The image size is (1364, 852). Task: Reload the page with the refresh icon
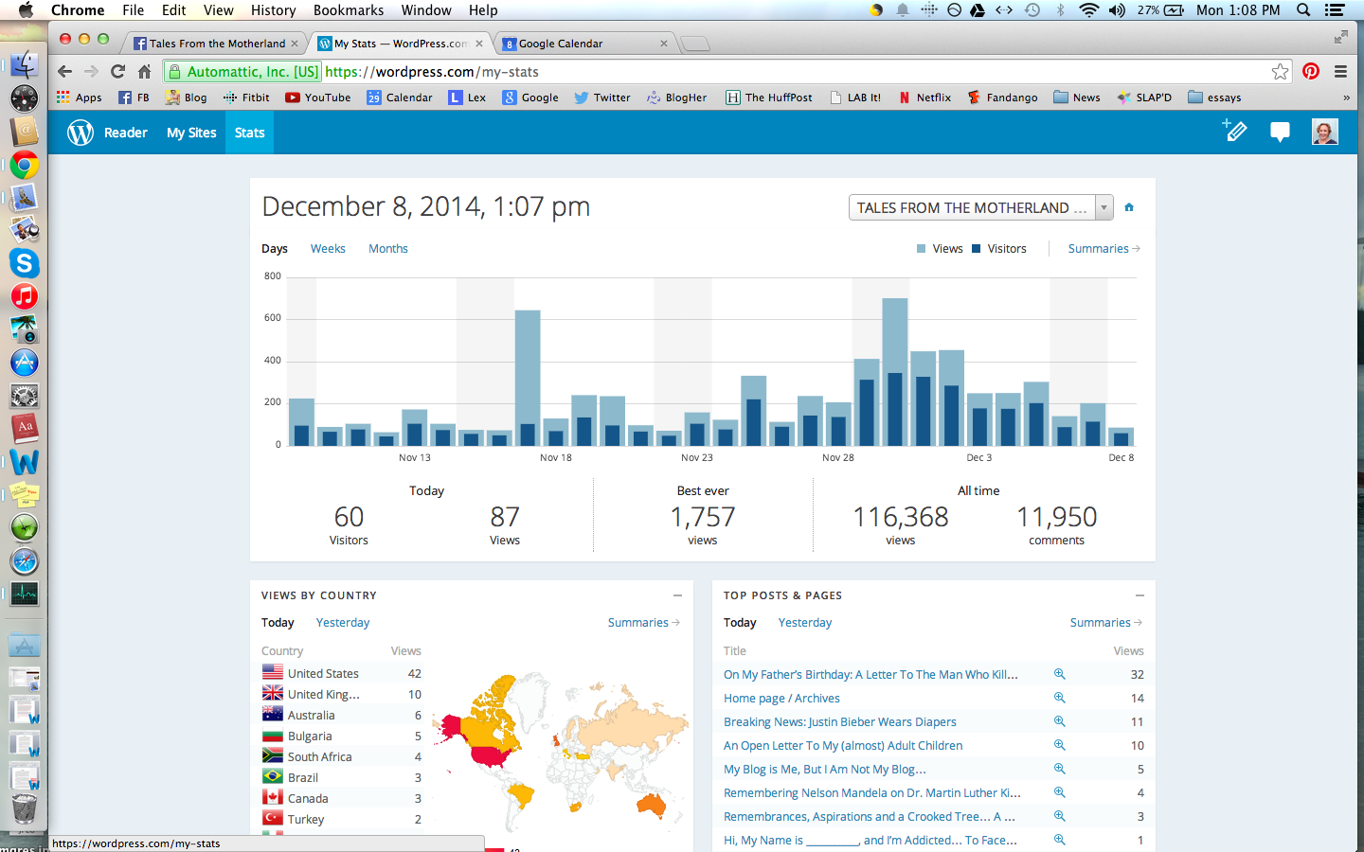pos(118,72)
